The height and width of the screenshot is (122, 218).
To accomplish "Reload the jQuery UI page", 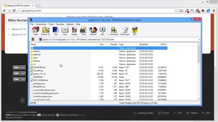I will coord(14,11).
